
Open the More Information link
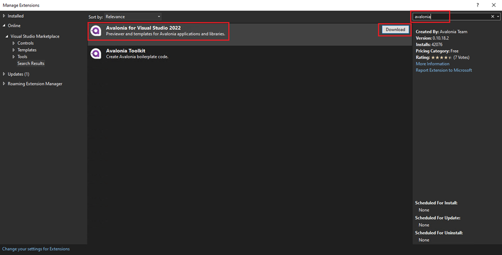click(x=432, y=64)
